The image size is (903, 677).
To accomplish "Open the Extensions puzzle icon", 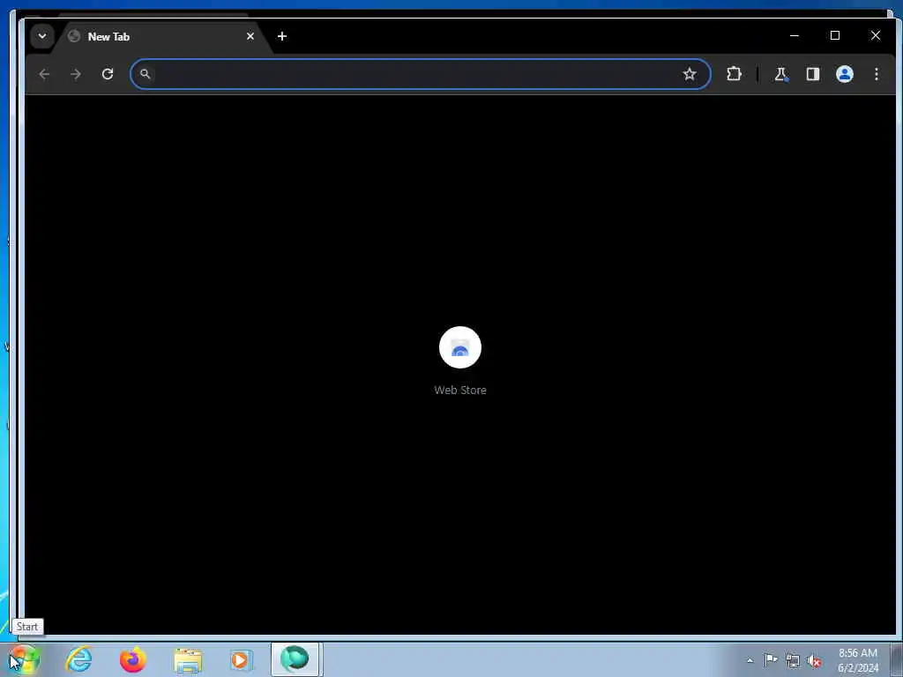I will click(734, 74).
